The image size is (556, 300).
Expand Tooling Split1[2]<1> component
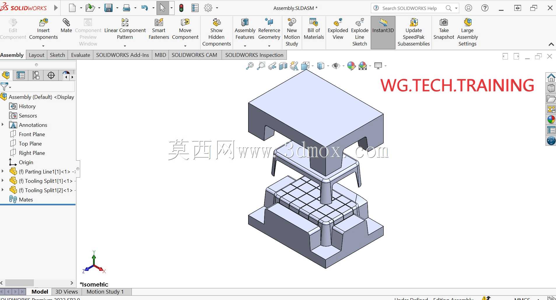[3, 190]
